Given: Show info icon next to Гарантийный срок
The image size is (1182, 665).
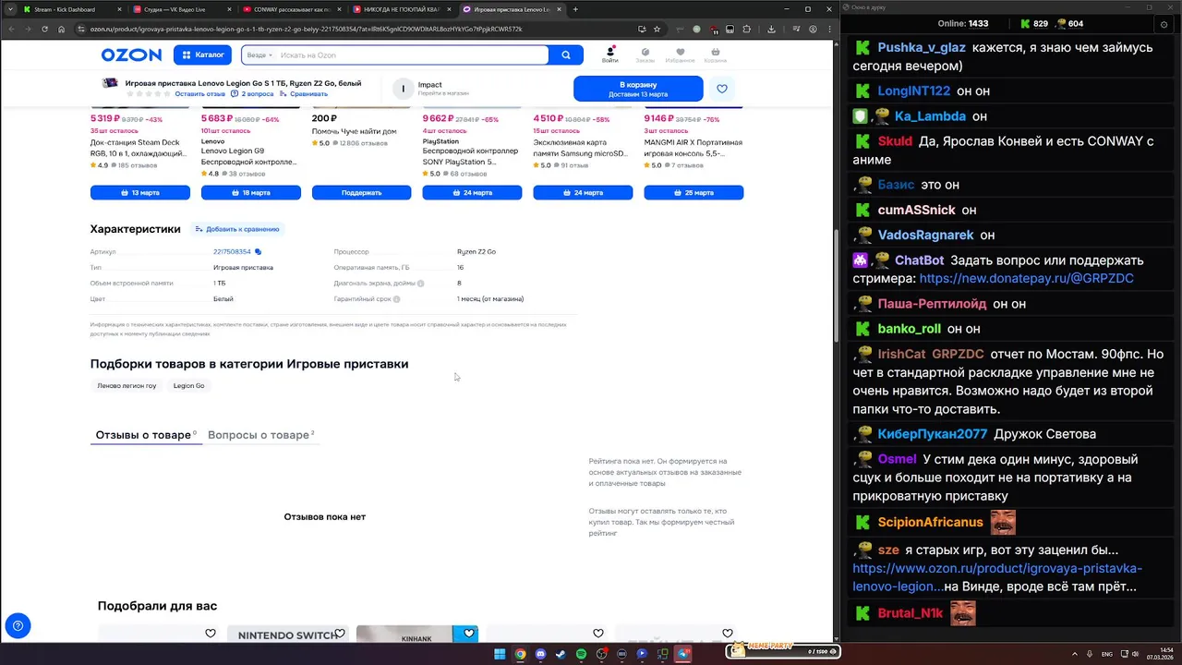Looking at the screenshot, I should pyautogui.click(x=397, y=299).
